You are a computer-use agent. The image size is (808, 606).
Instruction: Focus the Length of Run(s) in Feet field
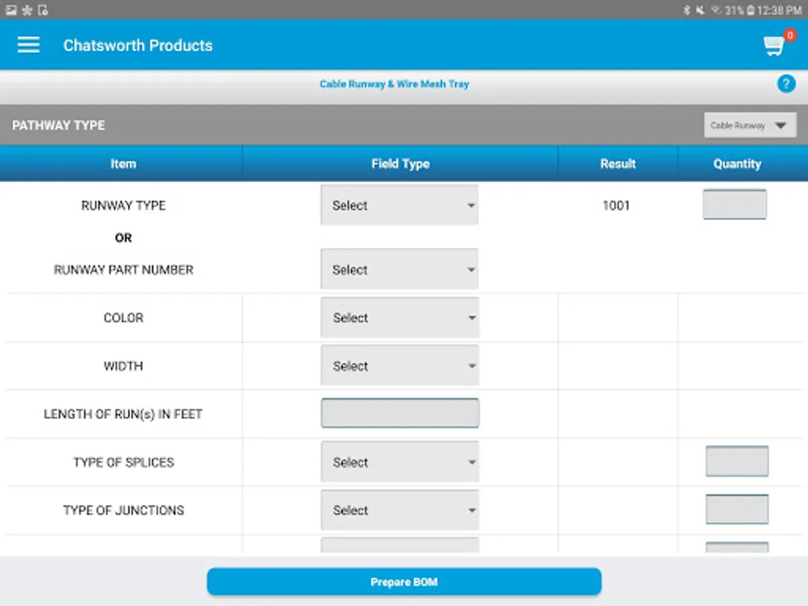[400, 413]
